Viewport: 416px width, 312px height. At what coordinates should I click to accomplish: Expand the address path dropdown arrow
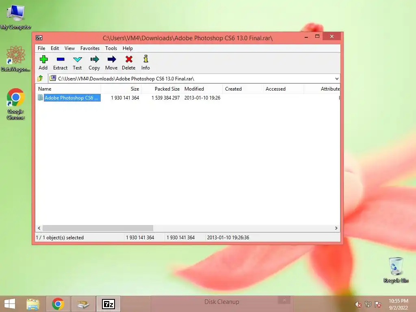point(337,78)
